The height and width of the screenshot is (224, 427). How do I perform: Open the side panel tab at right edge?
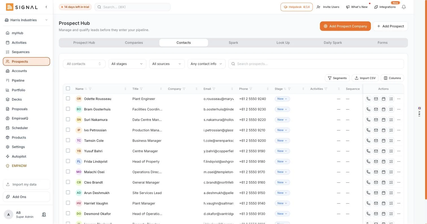coord(419,112)
